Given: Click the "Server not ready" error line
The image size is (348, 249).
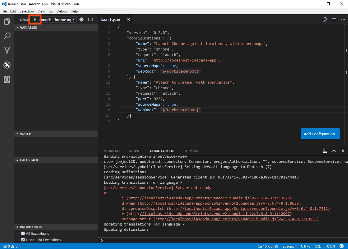Looking at the screenshot, I should click(158, 188).
